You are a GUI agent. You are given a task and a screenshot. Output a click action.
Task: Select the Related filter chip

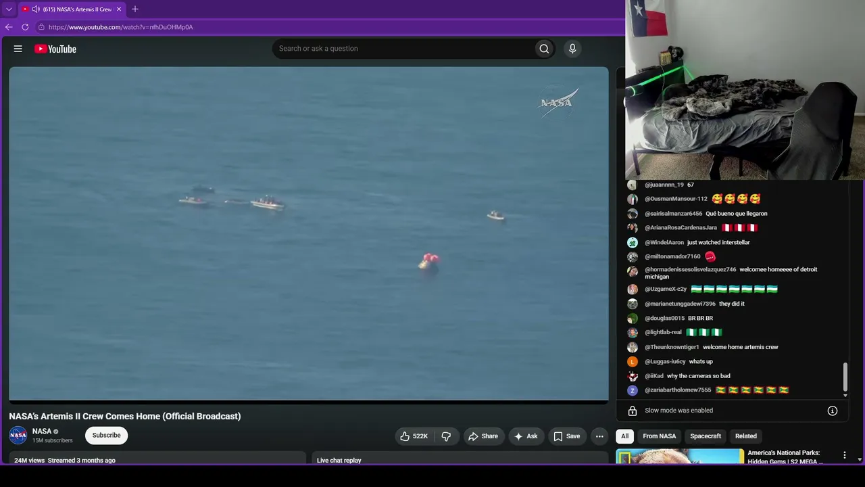pyautogui.click(x=746, y=436)
